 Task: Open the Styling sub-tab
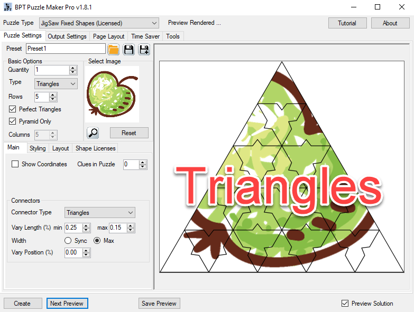click(37, 148)
